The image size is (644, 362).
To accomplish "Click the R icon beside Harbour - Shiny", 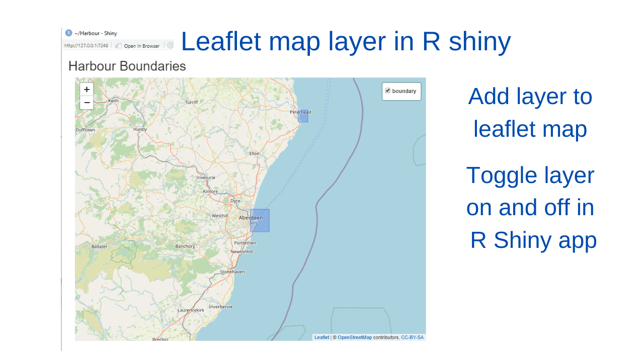I will 69,33.
